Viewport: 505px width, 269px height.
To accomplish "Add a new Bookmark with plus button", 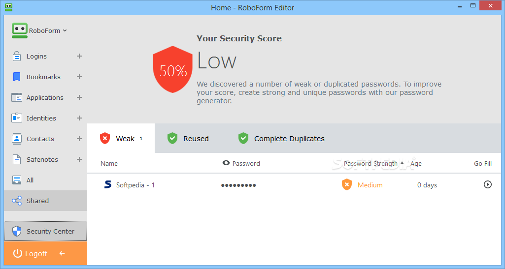I will click(x=79, y=77).
